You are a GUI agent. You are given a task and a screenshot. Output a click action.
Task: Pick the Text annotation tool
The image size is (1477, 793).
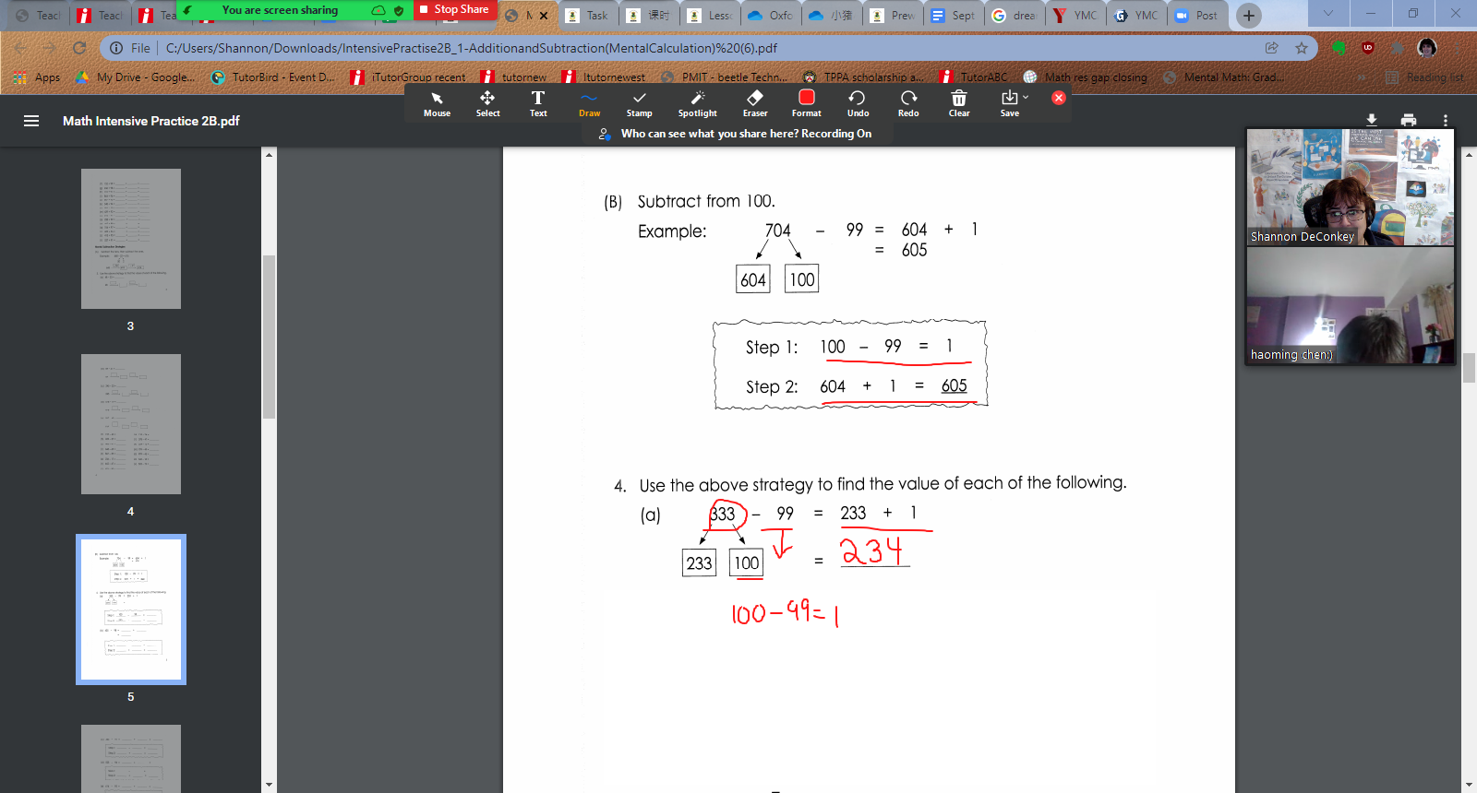(x=538, y=103)
